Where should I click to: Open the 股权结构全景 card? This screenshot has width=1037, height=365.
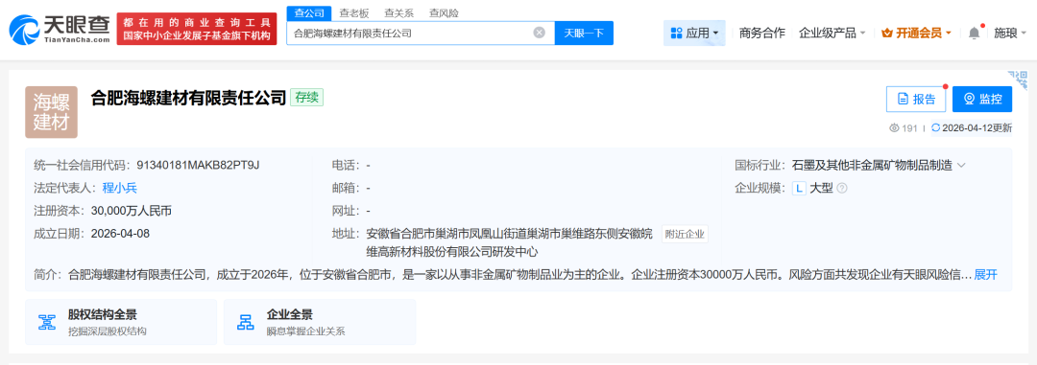[x=121, y=322]
